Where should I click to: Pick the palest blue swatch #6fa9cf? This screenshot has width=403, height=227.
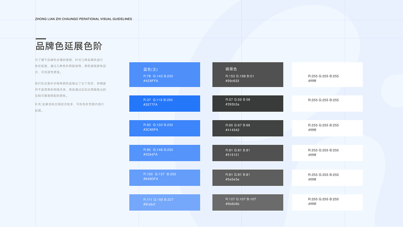click(x=165, y=202)
